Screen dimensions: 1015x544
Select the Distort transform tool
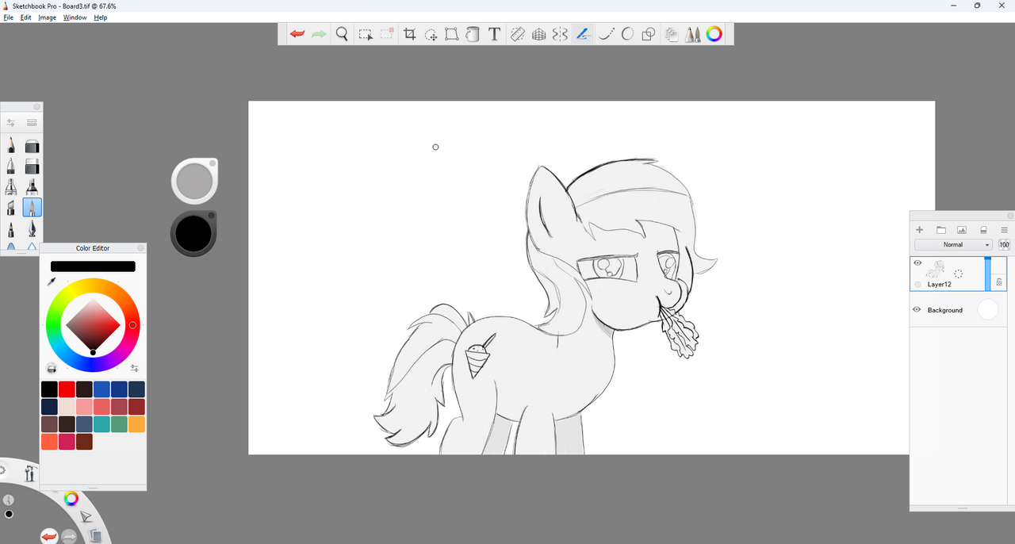pyautogui.click(x=451, y=34)
